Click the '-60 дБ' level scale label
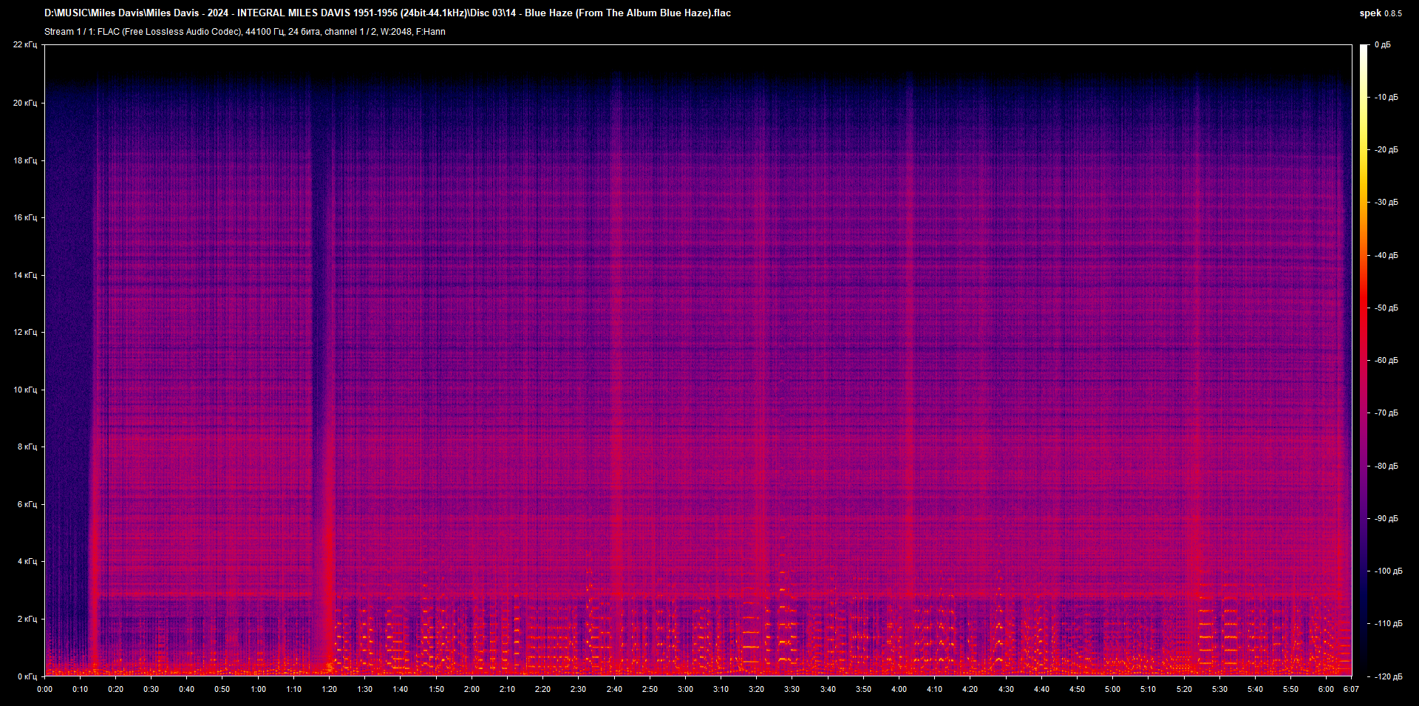Image resolution: width=1419 pixels, height=706 pixels. coord(1386,360)
